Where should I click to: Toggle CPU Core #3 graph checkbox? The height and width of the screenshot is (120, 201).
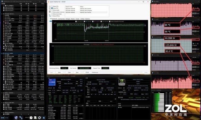[93, 22]
